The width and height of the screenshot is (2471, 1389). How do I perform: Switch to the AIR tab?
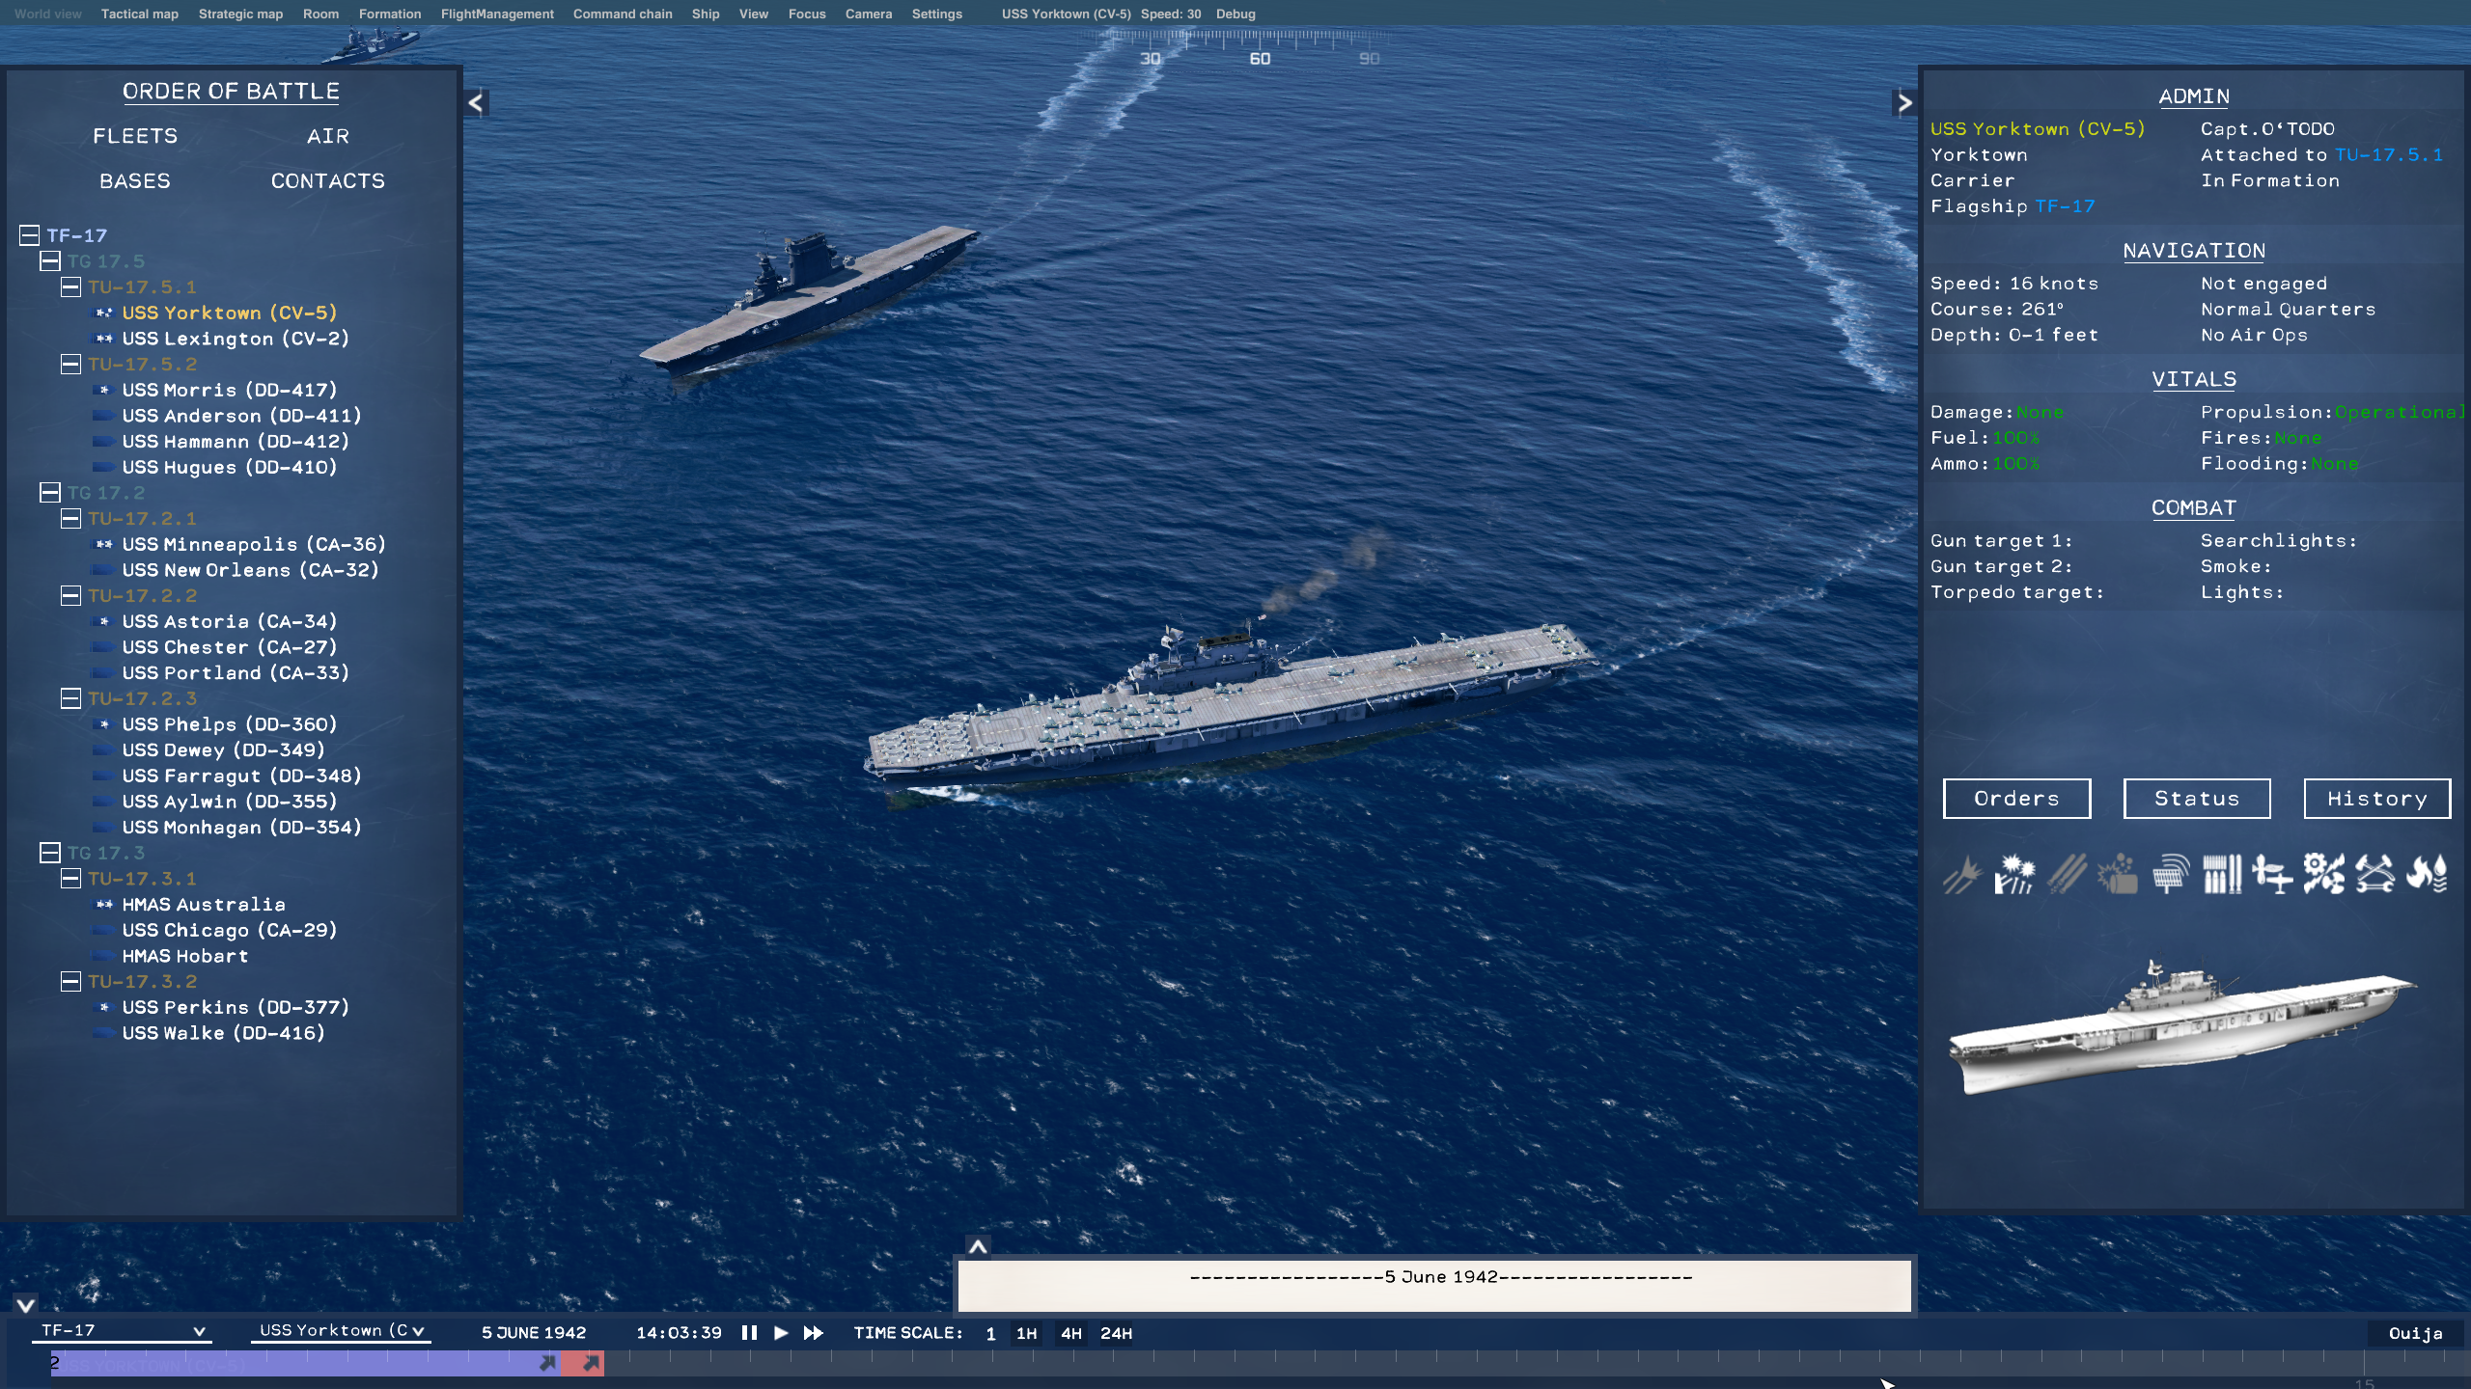pyautogui.click(x=328, y=136)
